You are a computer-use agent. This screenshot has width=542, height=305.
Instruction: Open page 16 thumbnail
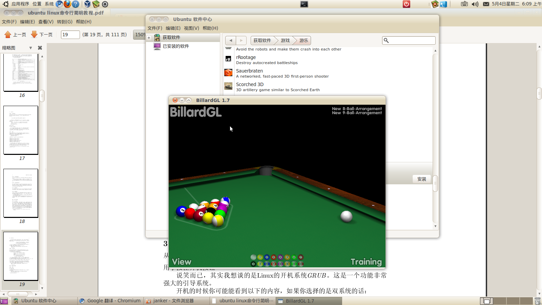click(x=21, y=72)
